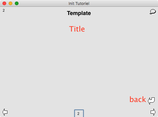
Task: Advance to next card with right arrow
Action: coord(153,112)
